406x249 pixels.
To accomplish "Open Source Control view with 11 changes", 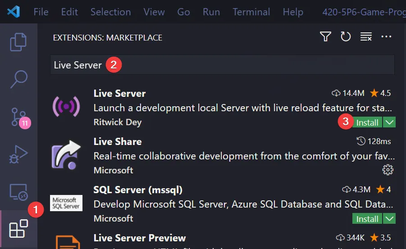I will click(x=19, y=117).
